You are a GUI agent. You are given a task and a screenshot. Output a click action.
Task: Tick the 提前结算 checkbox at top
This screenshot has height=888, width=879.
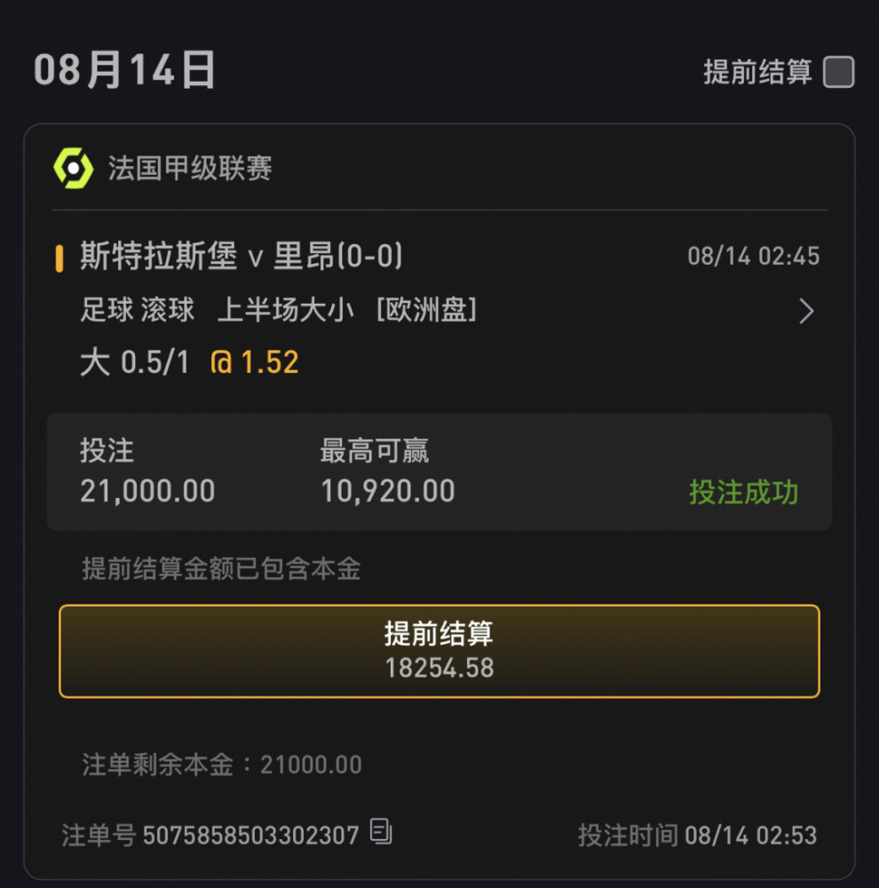point(838,72)
